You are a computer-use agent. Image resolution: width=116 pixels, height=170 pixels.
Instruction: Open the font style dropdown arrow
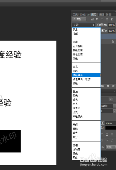[x=110, y=99]
